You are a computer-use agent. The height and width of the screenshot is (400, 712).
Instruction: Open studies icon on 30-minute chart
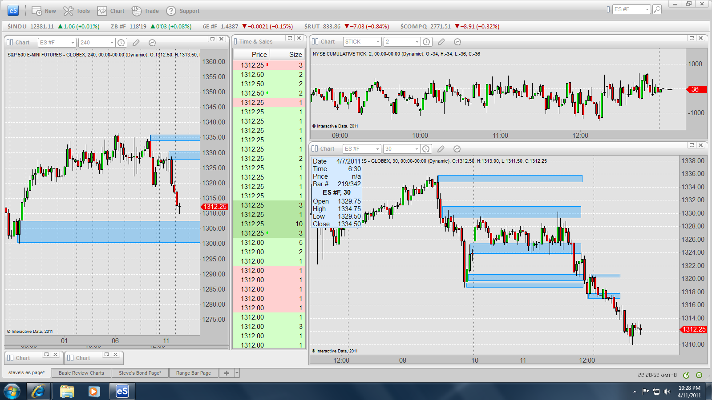(457, 149)
